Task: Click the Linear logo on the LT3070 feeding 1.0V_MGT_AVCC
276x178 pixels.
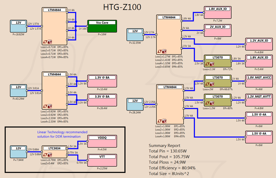Action: click(x=207, y=84)
